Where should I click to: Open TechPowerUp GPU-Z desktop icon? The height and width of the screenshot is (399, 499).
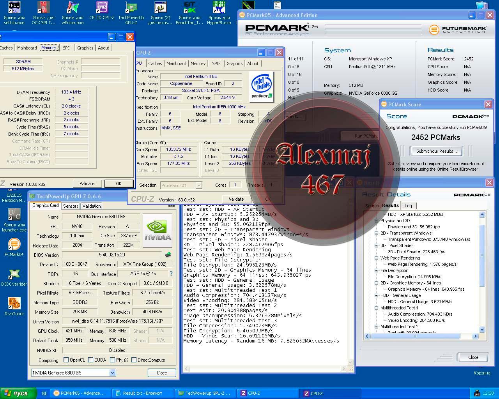[x=131, y=13]
